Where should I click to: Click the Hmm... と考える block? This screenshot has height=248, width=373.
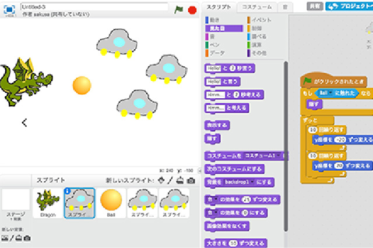click(x=227, y=108)
